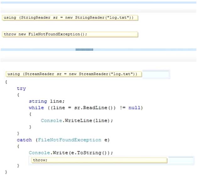Click the while ReadLine loop line
The height and width of the screenshot is (177, 197).
point(86,108)
